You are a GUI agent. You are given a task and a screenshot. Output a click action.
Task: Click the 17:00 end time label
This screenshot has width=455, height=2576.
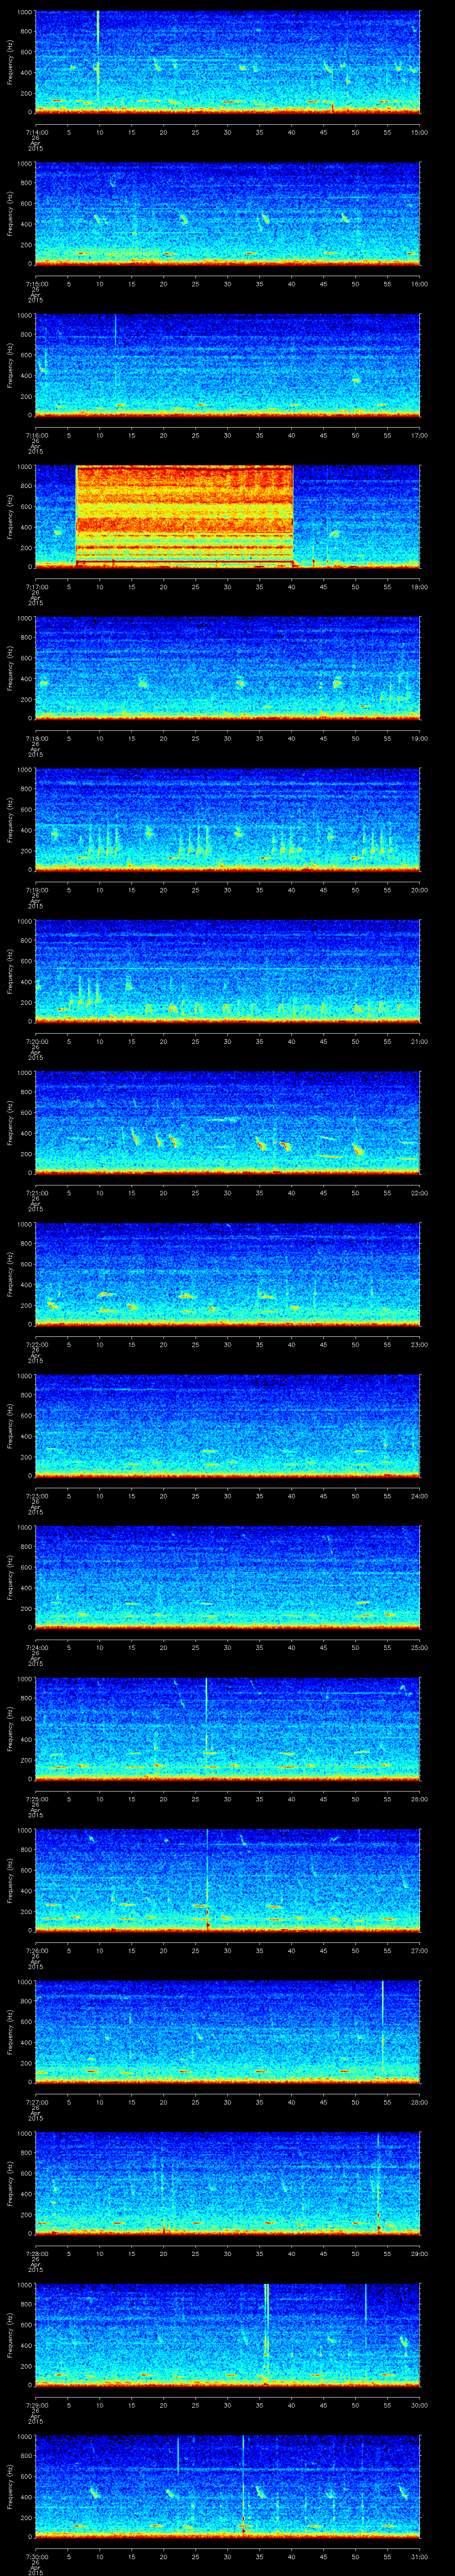(x=419, y=435)
